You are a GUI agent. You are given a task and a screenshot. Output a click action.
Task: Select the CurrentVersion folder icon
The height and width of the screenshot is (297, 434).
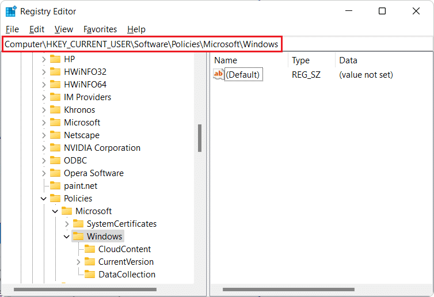coord(90,261)
